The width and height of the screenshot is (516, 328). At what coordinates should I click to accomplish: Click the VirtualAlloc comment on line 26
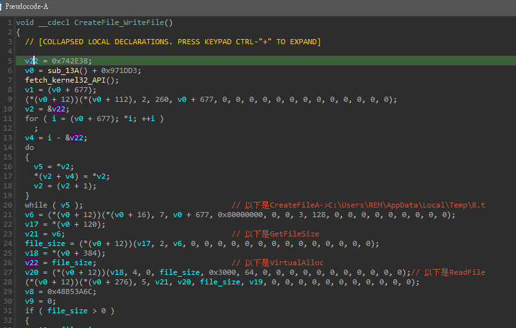click(278, 263)
